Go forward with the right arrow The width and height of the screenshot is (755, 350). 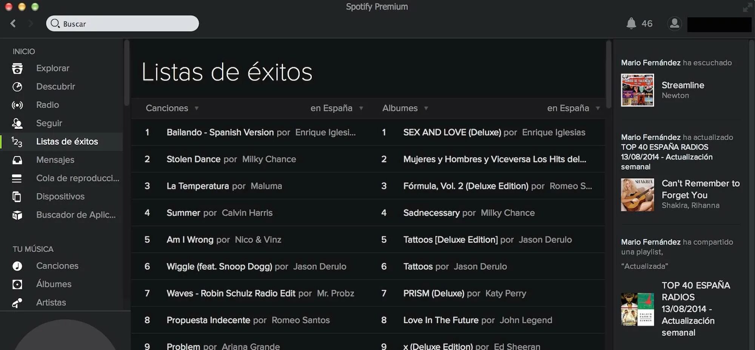(x=31, y=23)
